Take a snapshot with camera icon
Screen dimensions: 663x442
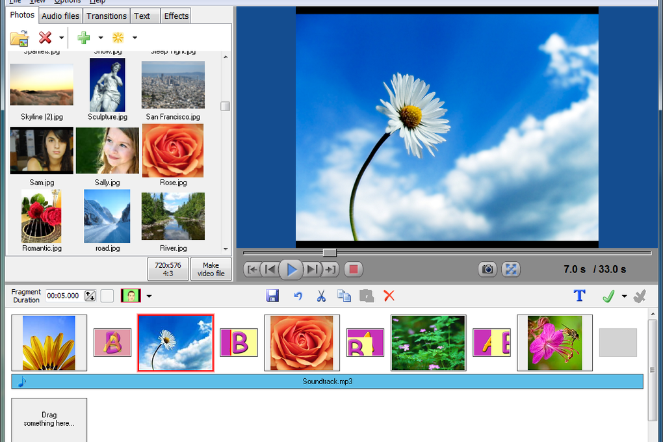487,270
